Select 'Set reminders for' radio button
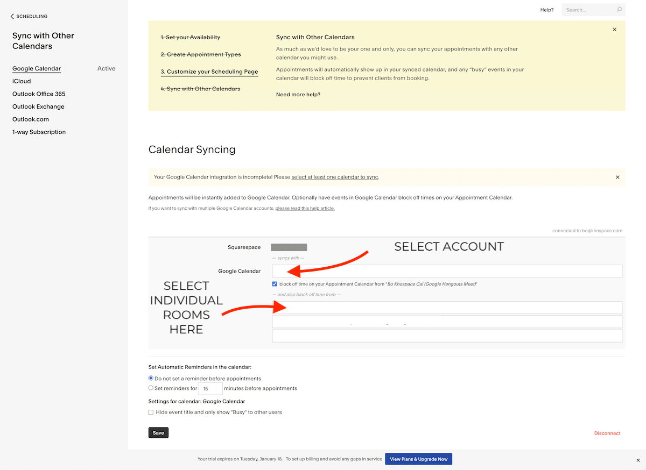Viewport: 646px width, 470px height. coord(151,388)
